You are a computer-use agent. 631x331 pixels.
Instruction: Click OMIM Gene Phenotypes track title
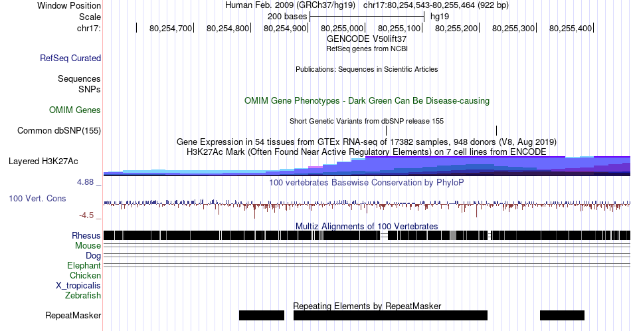pyautogui.click(x=367, y=100)
